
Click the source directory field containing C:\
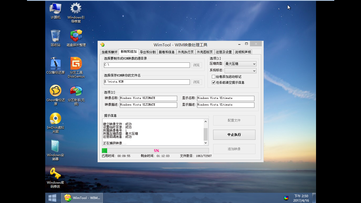coord(147,65)
